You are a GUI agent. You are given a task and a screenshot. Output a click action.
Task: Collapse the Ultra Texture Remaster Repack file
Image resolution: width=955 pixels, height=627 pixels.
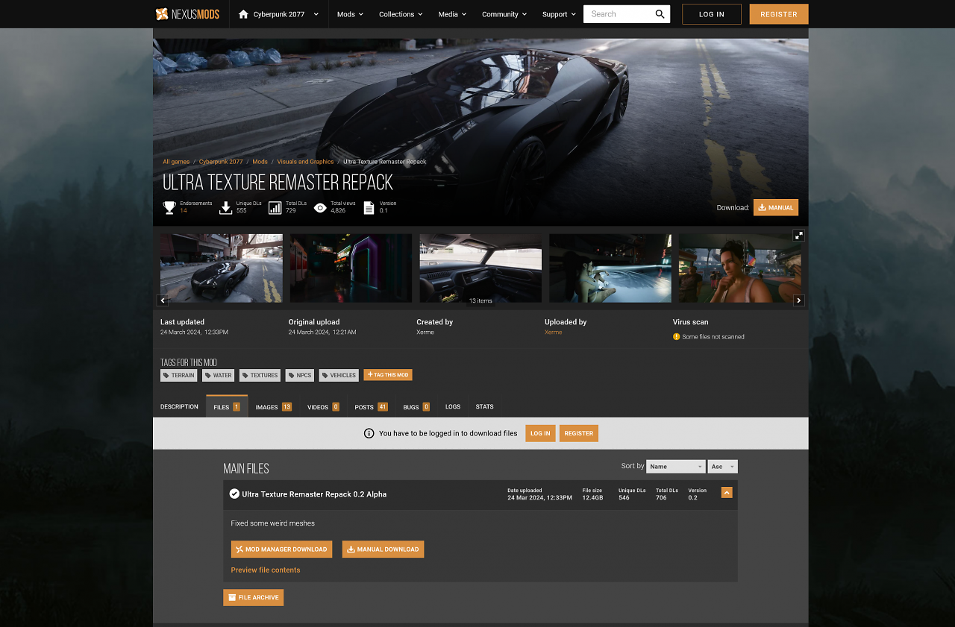(727, 493)
